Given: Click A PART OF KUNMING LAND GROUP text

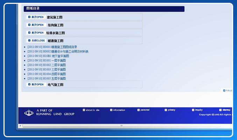Looking at the screenshot, I should [55, 112].
